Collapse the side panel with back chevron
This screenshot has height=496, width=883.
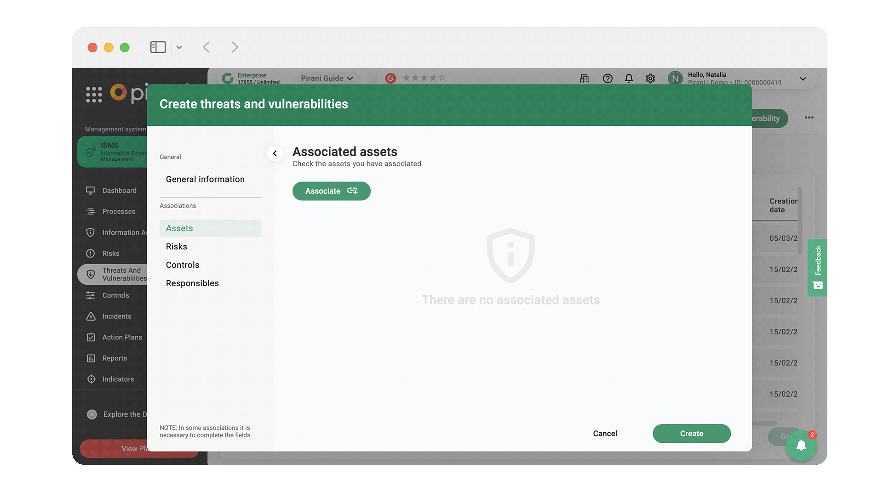click(275, 153)
